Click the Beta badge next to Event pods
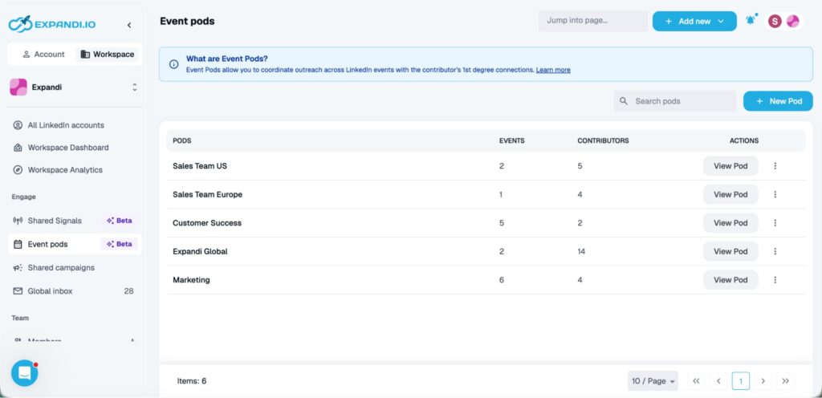 119,244
